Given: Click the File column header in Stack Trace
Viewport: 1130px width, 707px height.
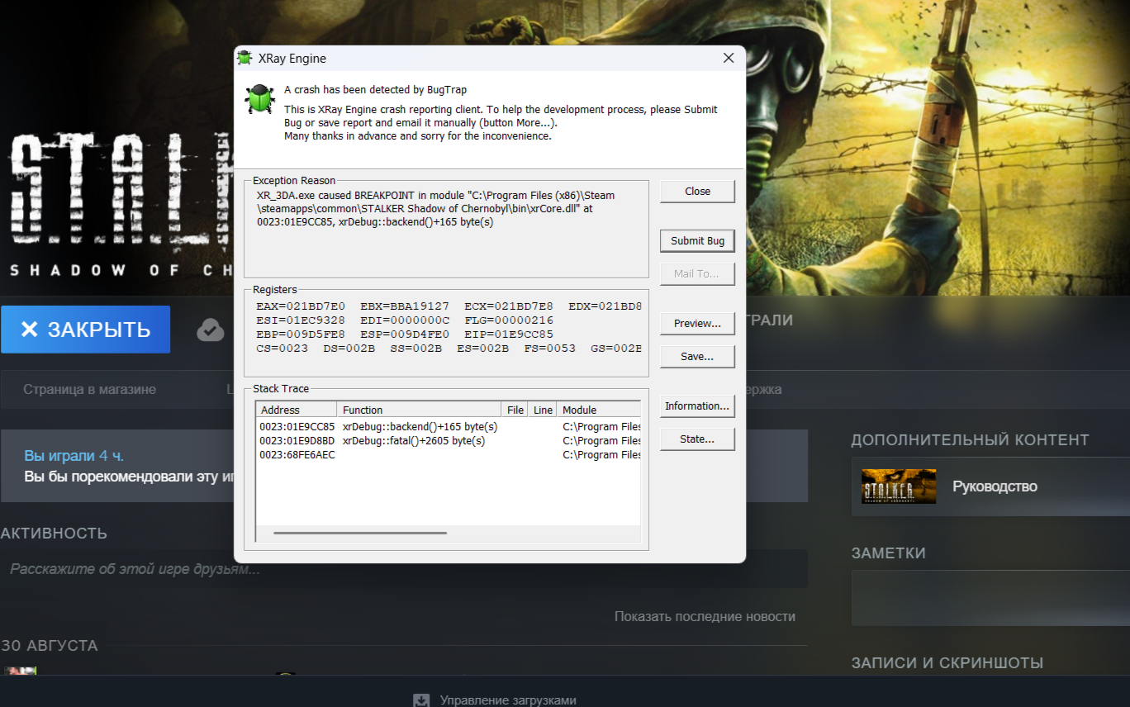Looking at the screenshot, I should tap(515, 410).
